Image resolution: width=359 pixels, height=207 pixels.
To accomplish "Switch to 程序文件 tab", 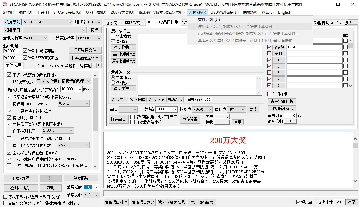I will click(x=113, y=23).
